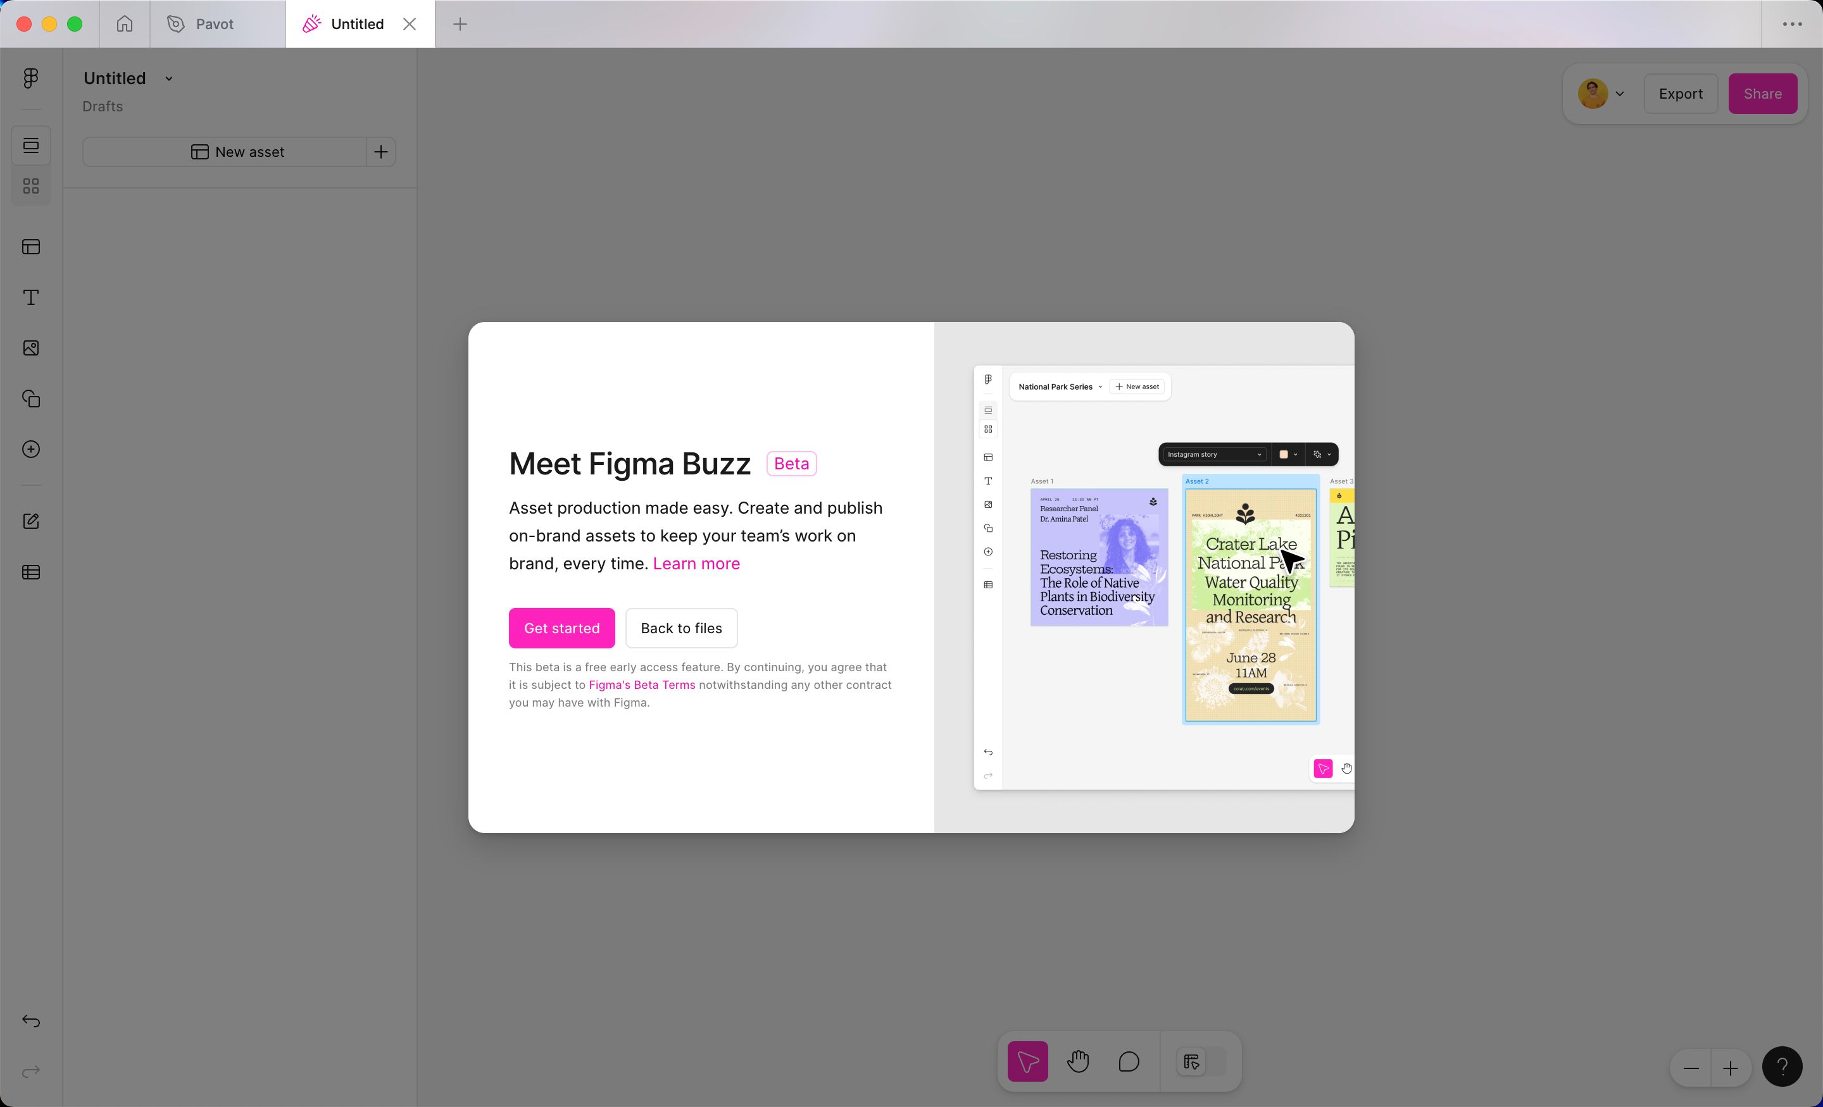This screenshot has width=1823, height=1107.
Task: Click the Get started button
Action: point(561,628)
